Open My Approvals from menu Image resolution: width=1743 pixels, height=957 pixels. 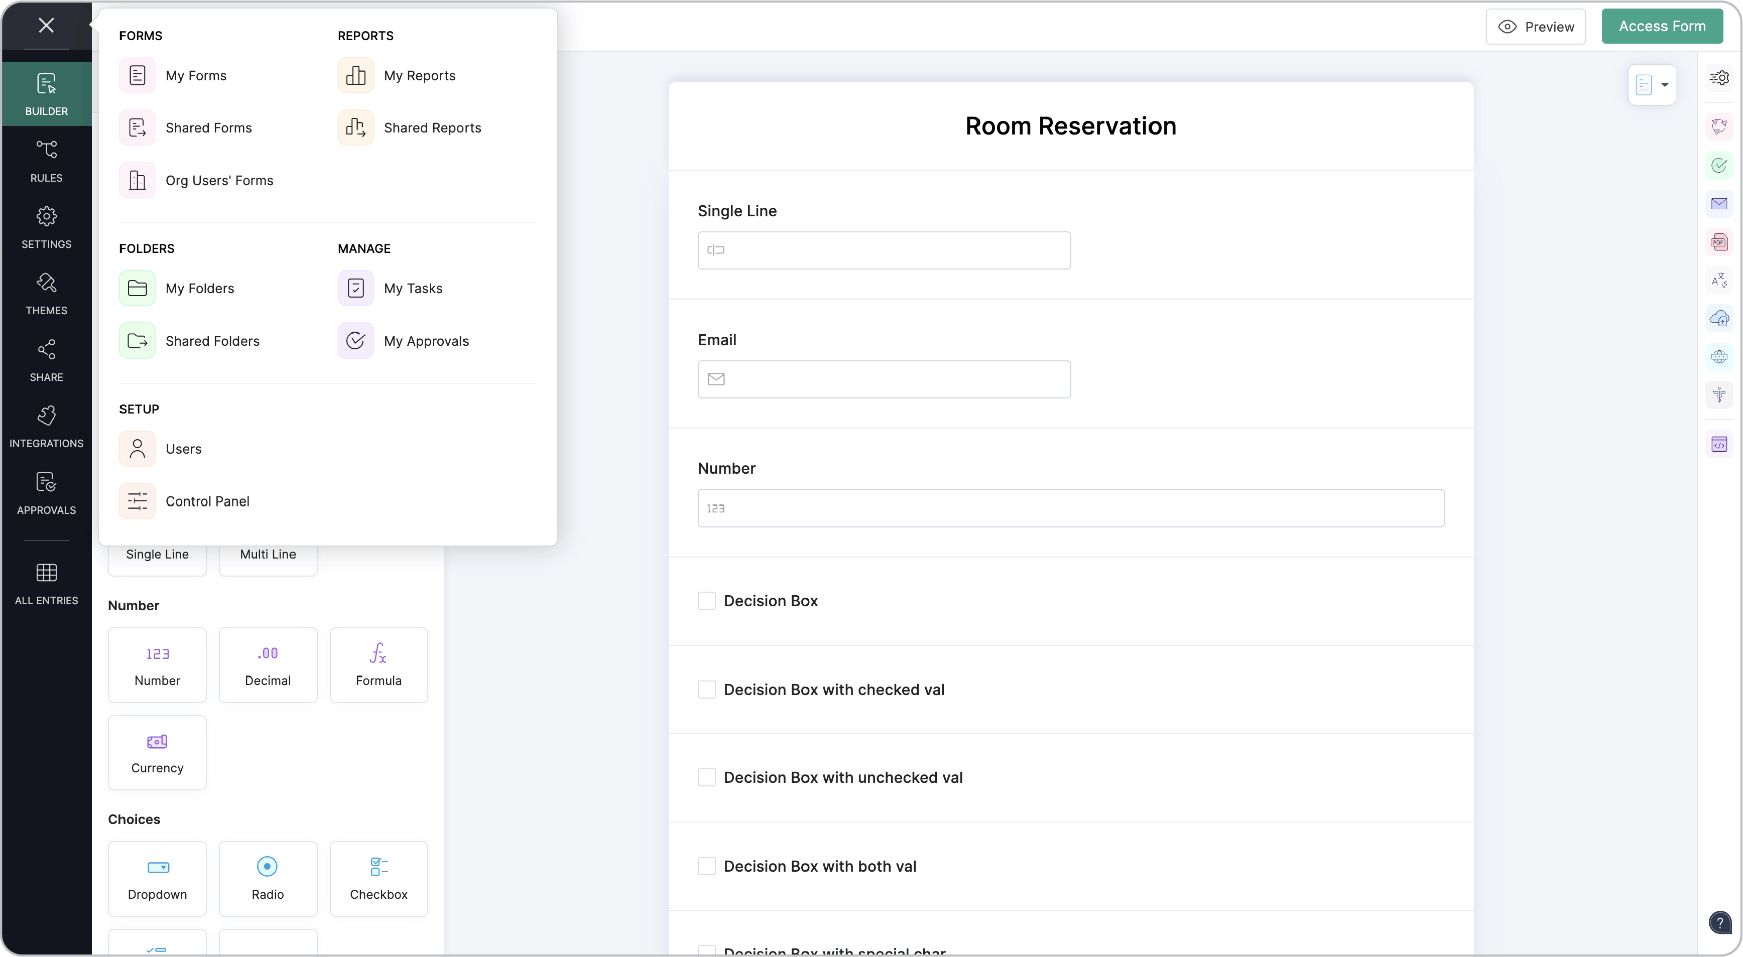(426, 341)
